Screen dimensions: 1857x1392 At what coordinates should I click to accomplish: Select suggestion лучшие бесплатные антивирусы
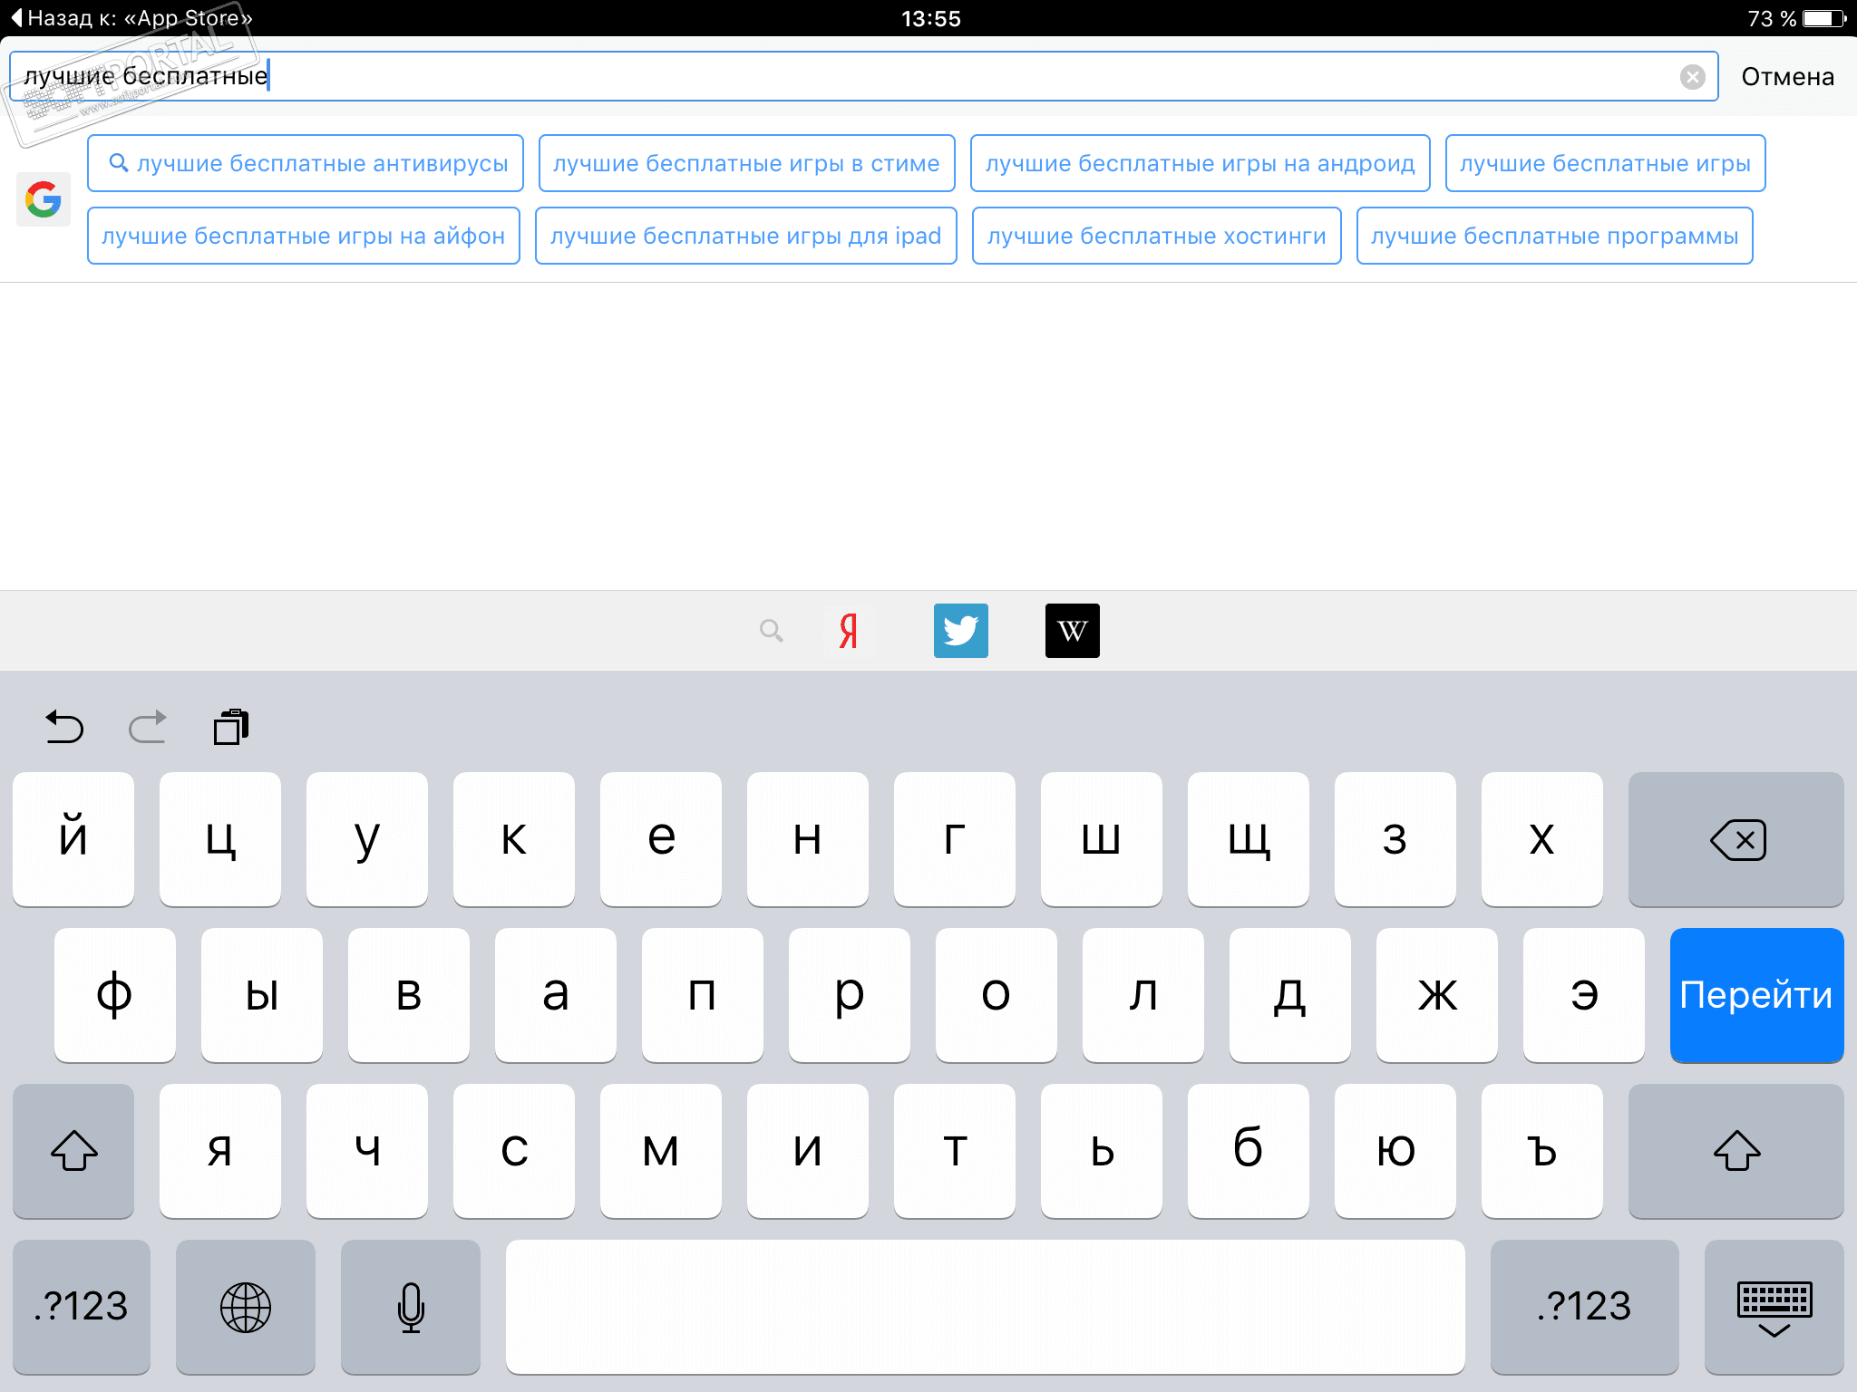(x=306, y=163)
